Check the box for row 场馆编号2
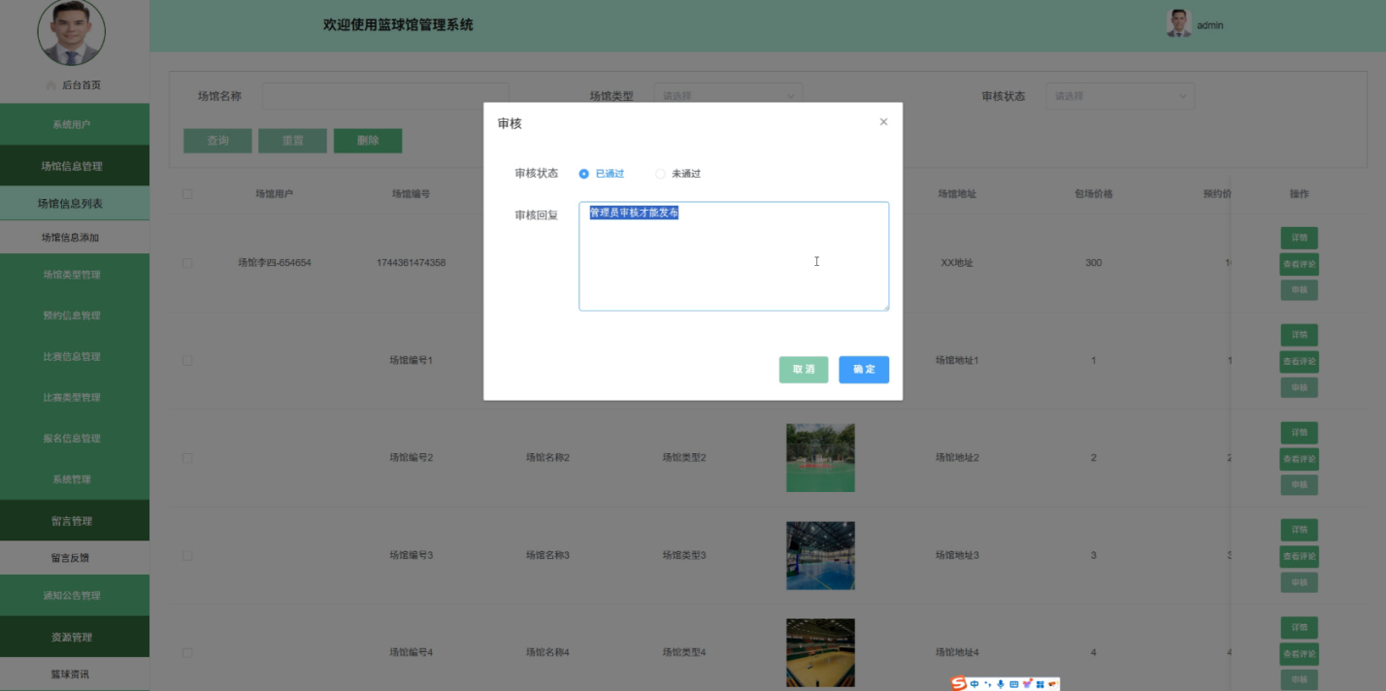The image size is (1386, 691). (x=187, y=457)
